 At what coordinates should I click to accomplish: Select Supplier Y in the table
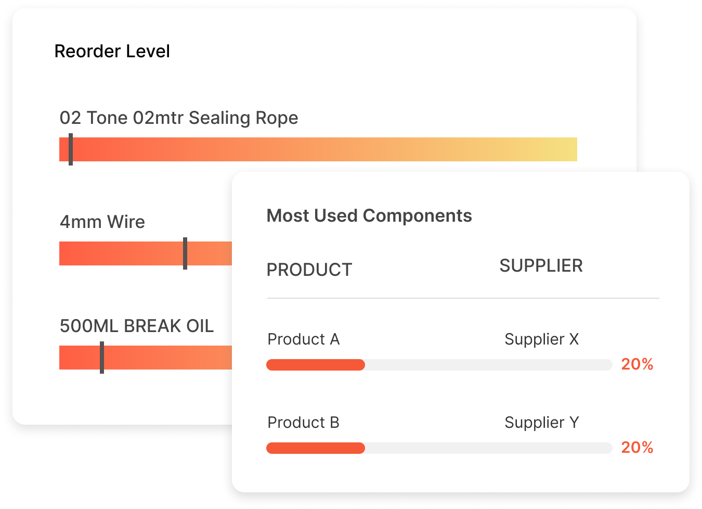[541, 423]
